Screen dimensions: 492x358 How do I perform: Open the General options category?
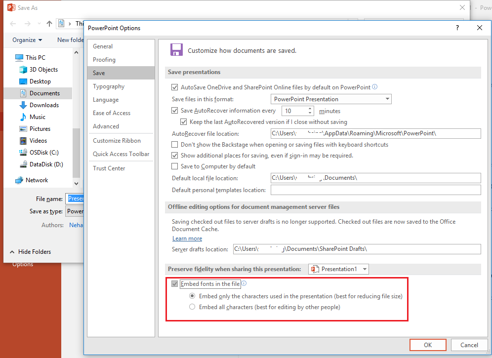click(121, 46)
